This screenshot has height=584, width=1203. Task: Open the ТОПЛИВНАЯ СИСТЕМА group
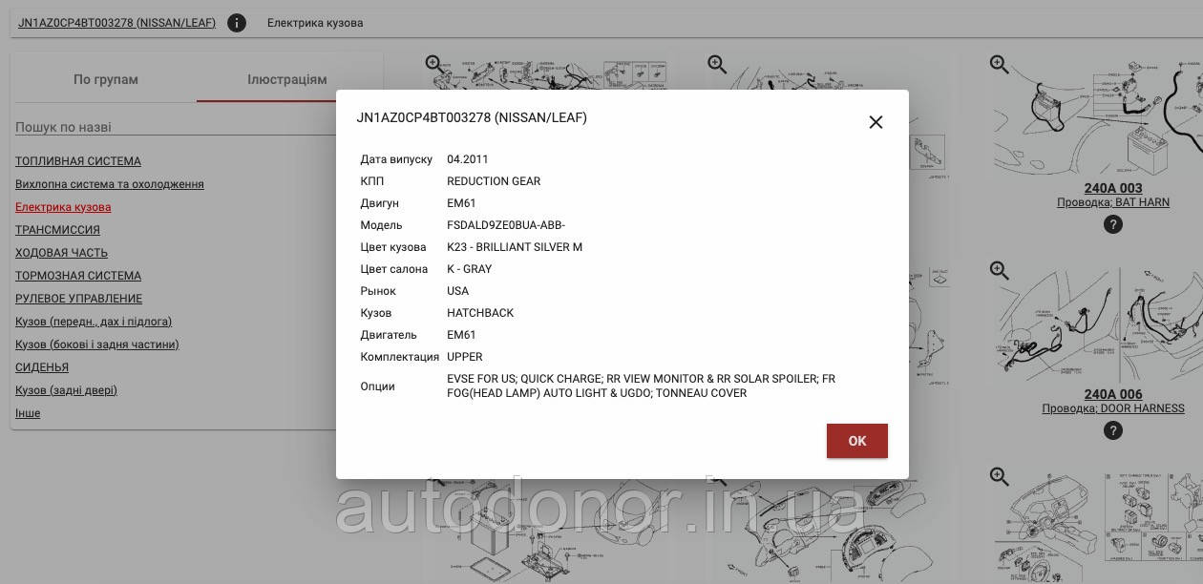[78, 161]
